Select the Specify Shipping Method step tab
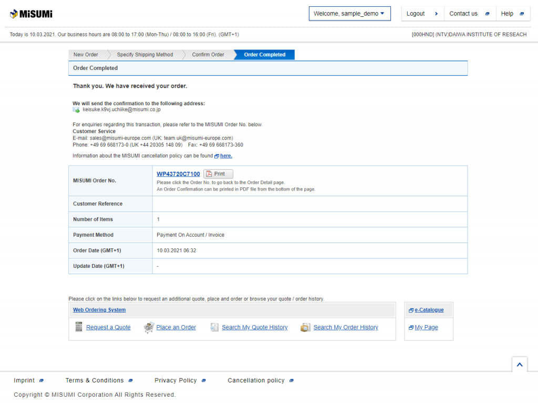Viewport: 538px width, 403px height. tap(145, 55)
